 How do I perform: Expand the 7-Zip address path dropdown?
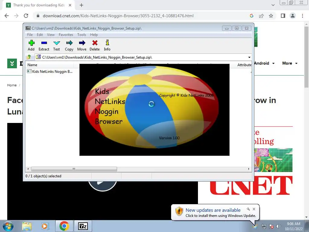click(249, 57)
